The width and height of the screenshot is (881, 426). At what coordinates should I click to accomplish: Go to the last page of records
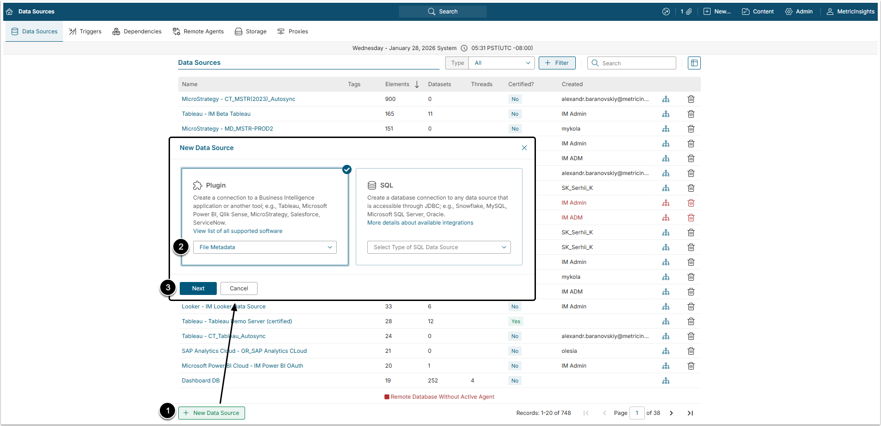690,413
